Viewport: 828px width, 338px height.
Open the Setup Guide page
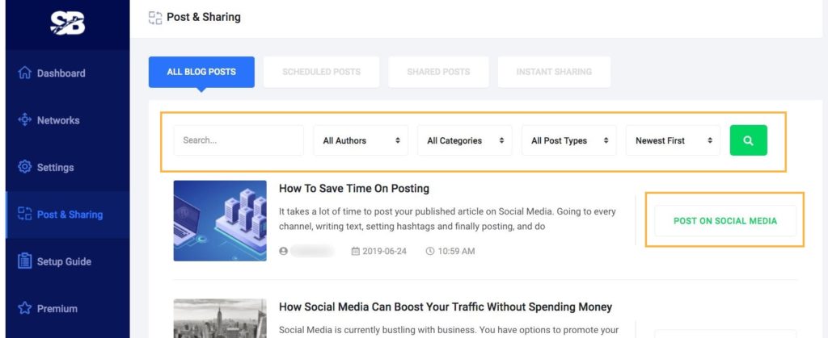[68, 261]
